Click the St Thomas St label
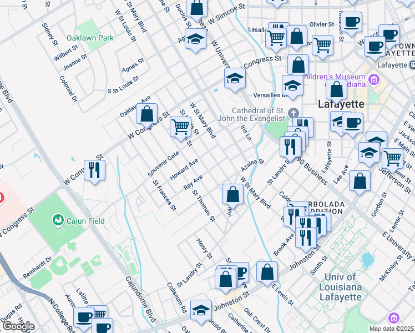The width and height of the screenshot is (415, 333). (204, 206)
